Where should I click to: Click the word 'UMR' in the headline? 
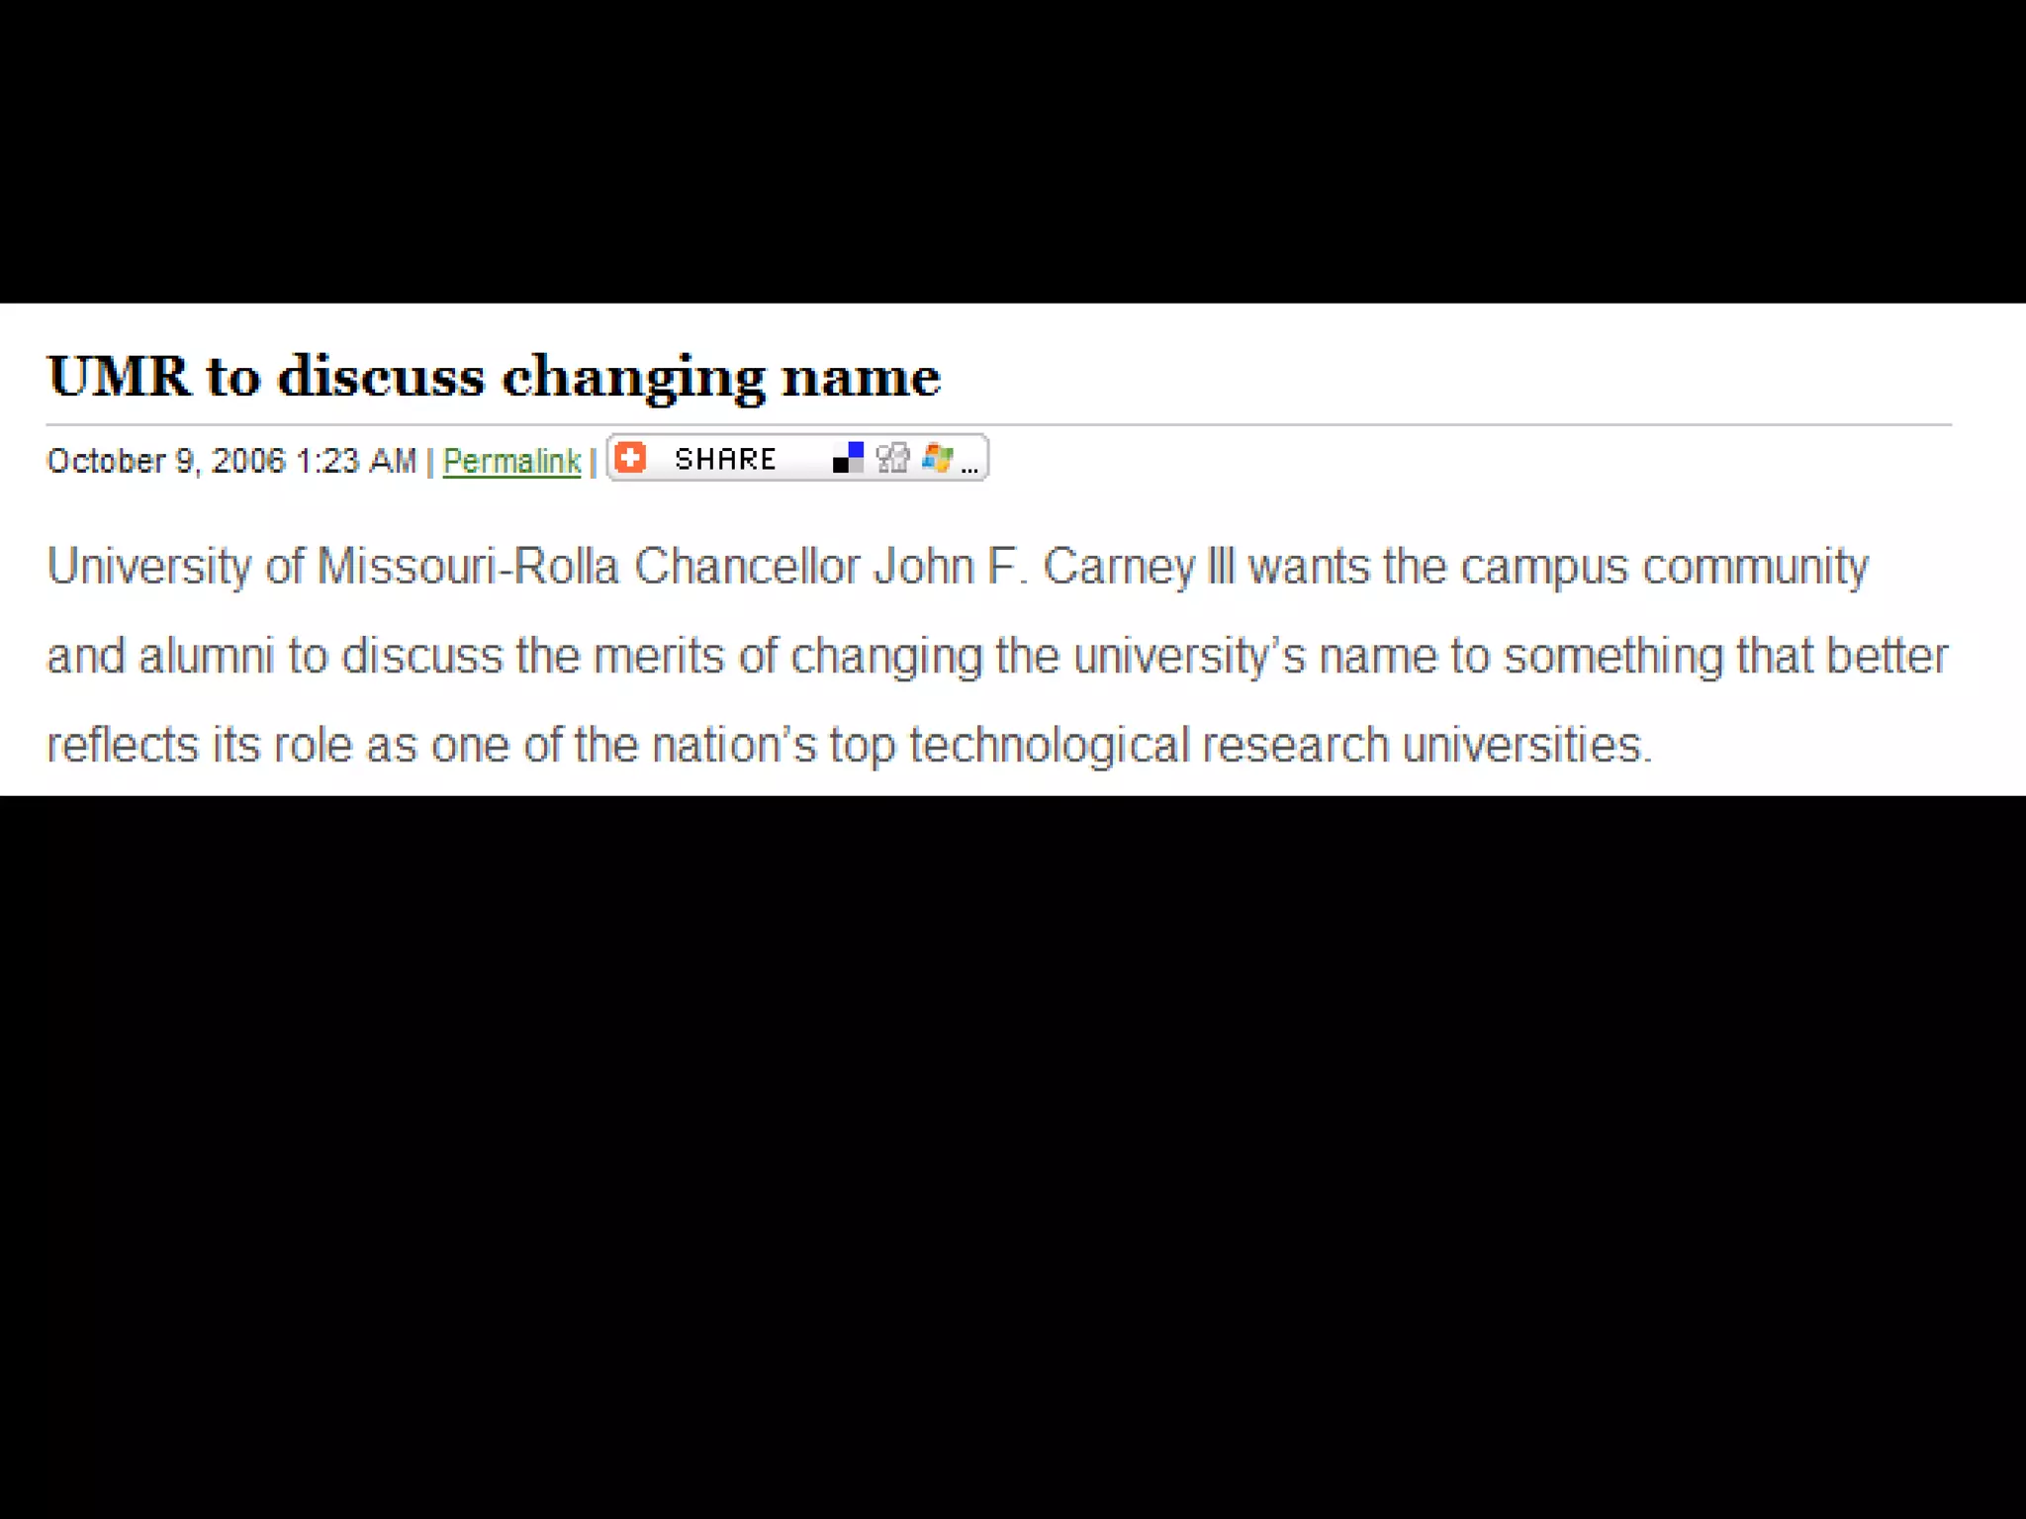119,376
